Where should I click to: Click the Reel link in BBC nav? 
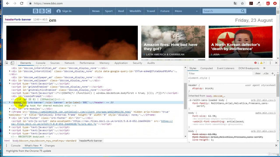(x=121, y=11)
